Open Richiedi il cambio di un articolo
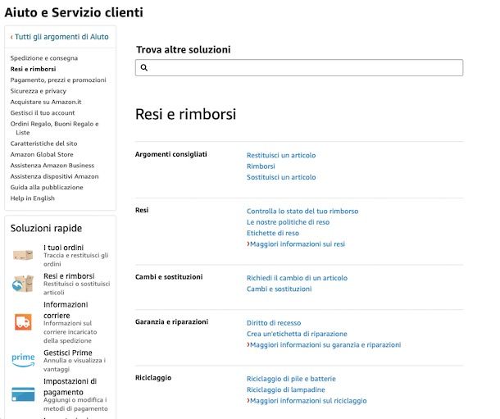This screenshot has width=500, height=419. (297, 278)
